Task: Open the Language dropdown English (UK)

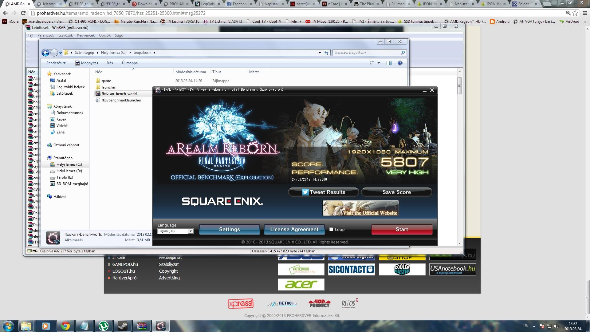Action: coord(175,231)
